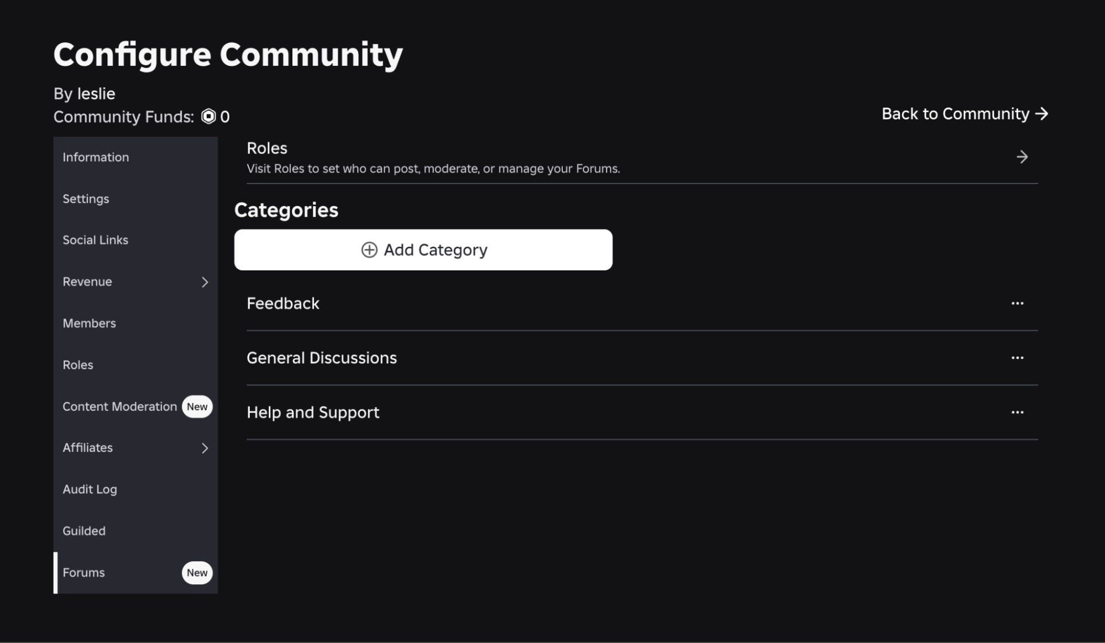The image size is (1105, 643).
Task: Open the Help and Support options ellipsis
Action: 1018,412
